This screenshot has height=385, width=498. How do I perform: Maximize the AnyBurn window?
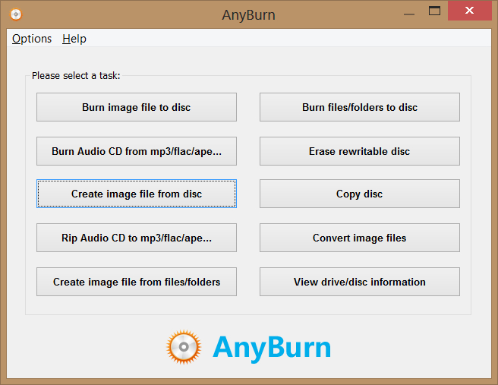435,11
